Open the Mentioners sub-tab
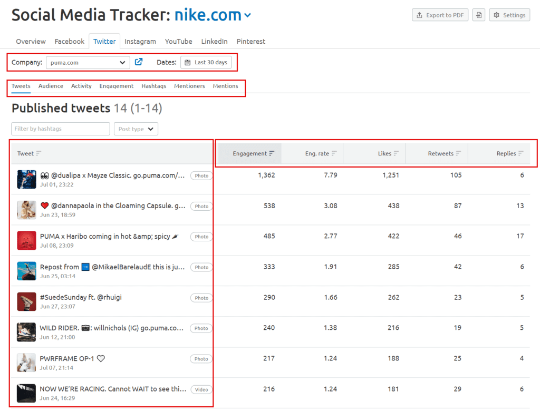The width and height of the screenshot is (540, 411). point(189,86)
